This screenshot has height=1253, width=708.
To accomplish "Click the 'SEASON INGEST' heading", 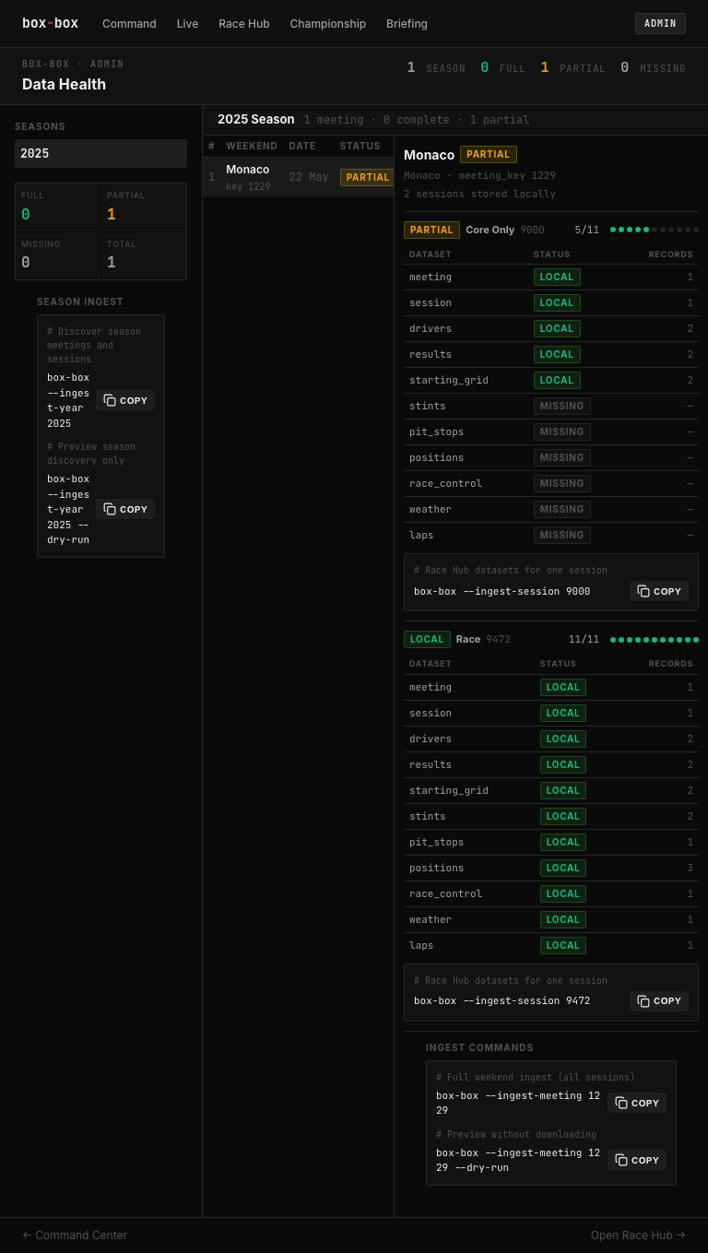I will pyautogui.click(x=80, y=301).
